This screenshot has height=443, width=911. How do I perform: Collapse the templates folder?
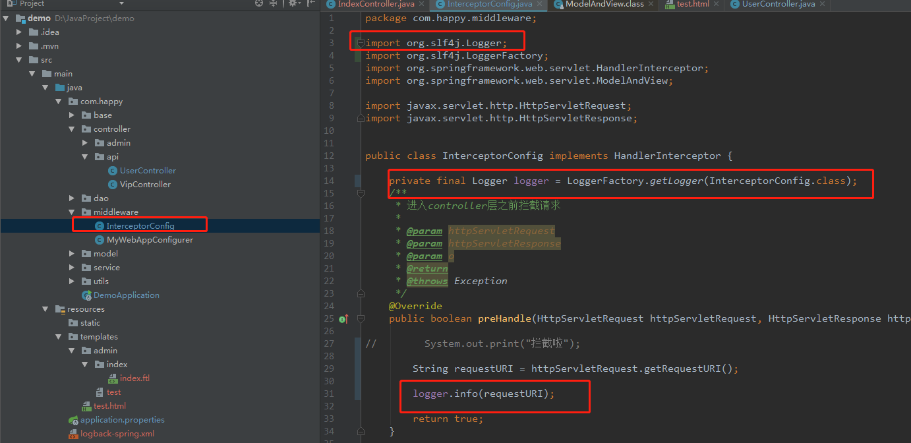click(x=59, y=337)
